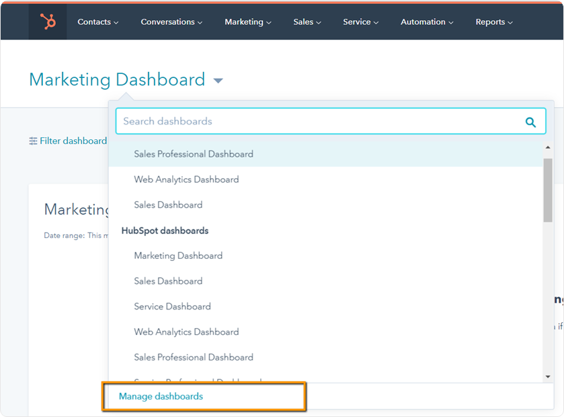Select Marketing Dashboard under HubSpot dashboards
The width and height of the screenshot is (564, 417).
178,256
